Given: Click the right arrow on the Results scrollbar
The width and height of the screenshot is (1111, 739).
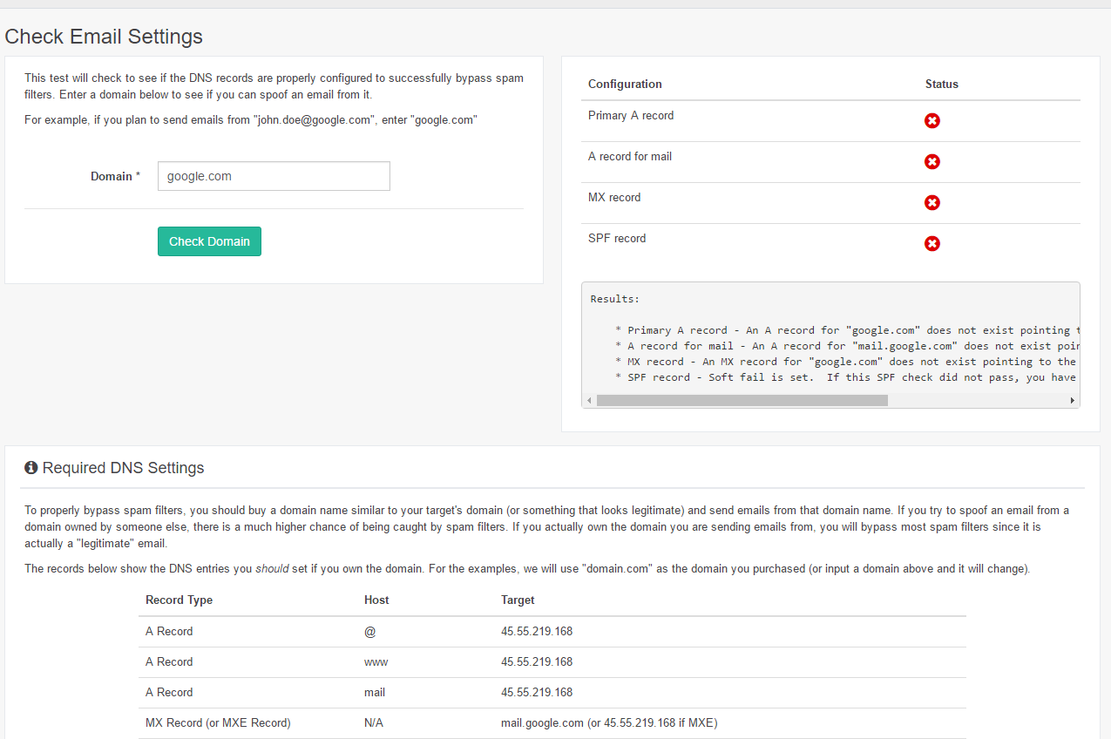Looking at the screenshot, I should [1072, 400].
